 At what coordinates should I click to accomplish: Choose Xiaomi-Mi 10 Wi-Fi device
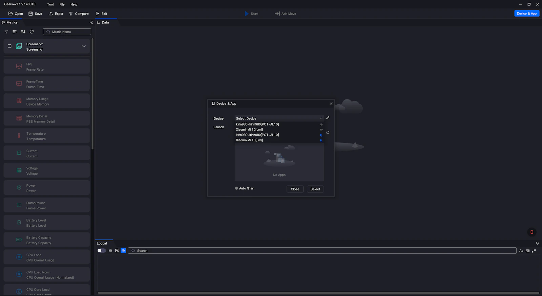click(x=279, y=130)
